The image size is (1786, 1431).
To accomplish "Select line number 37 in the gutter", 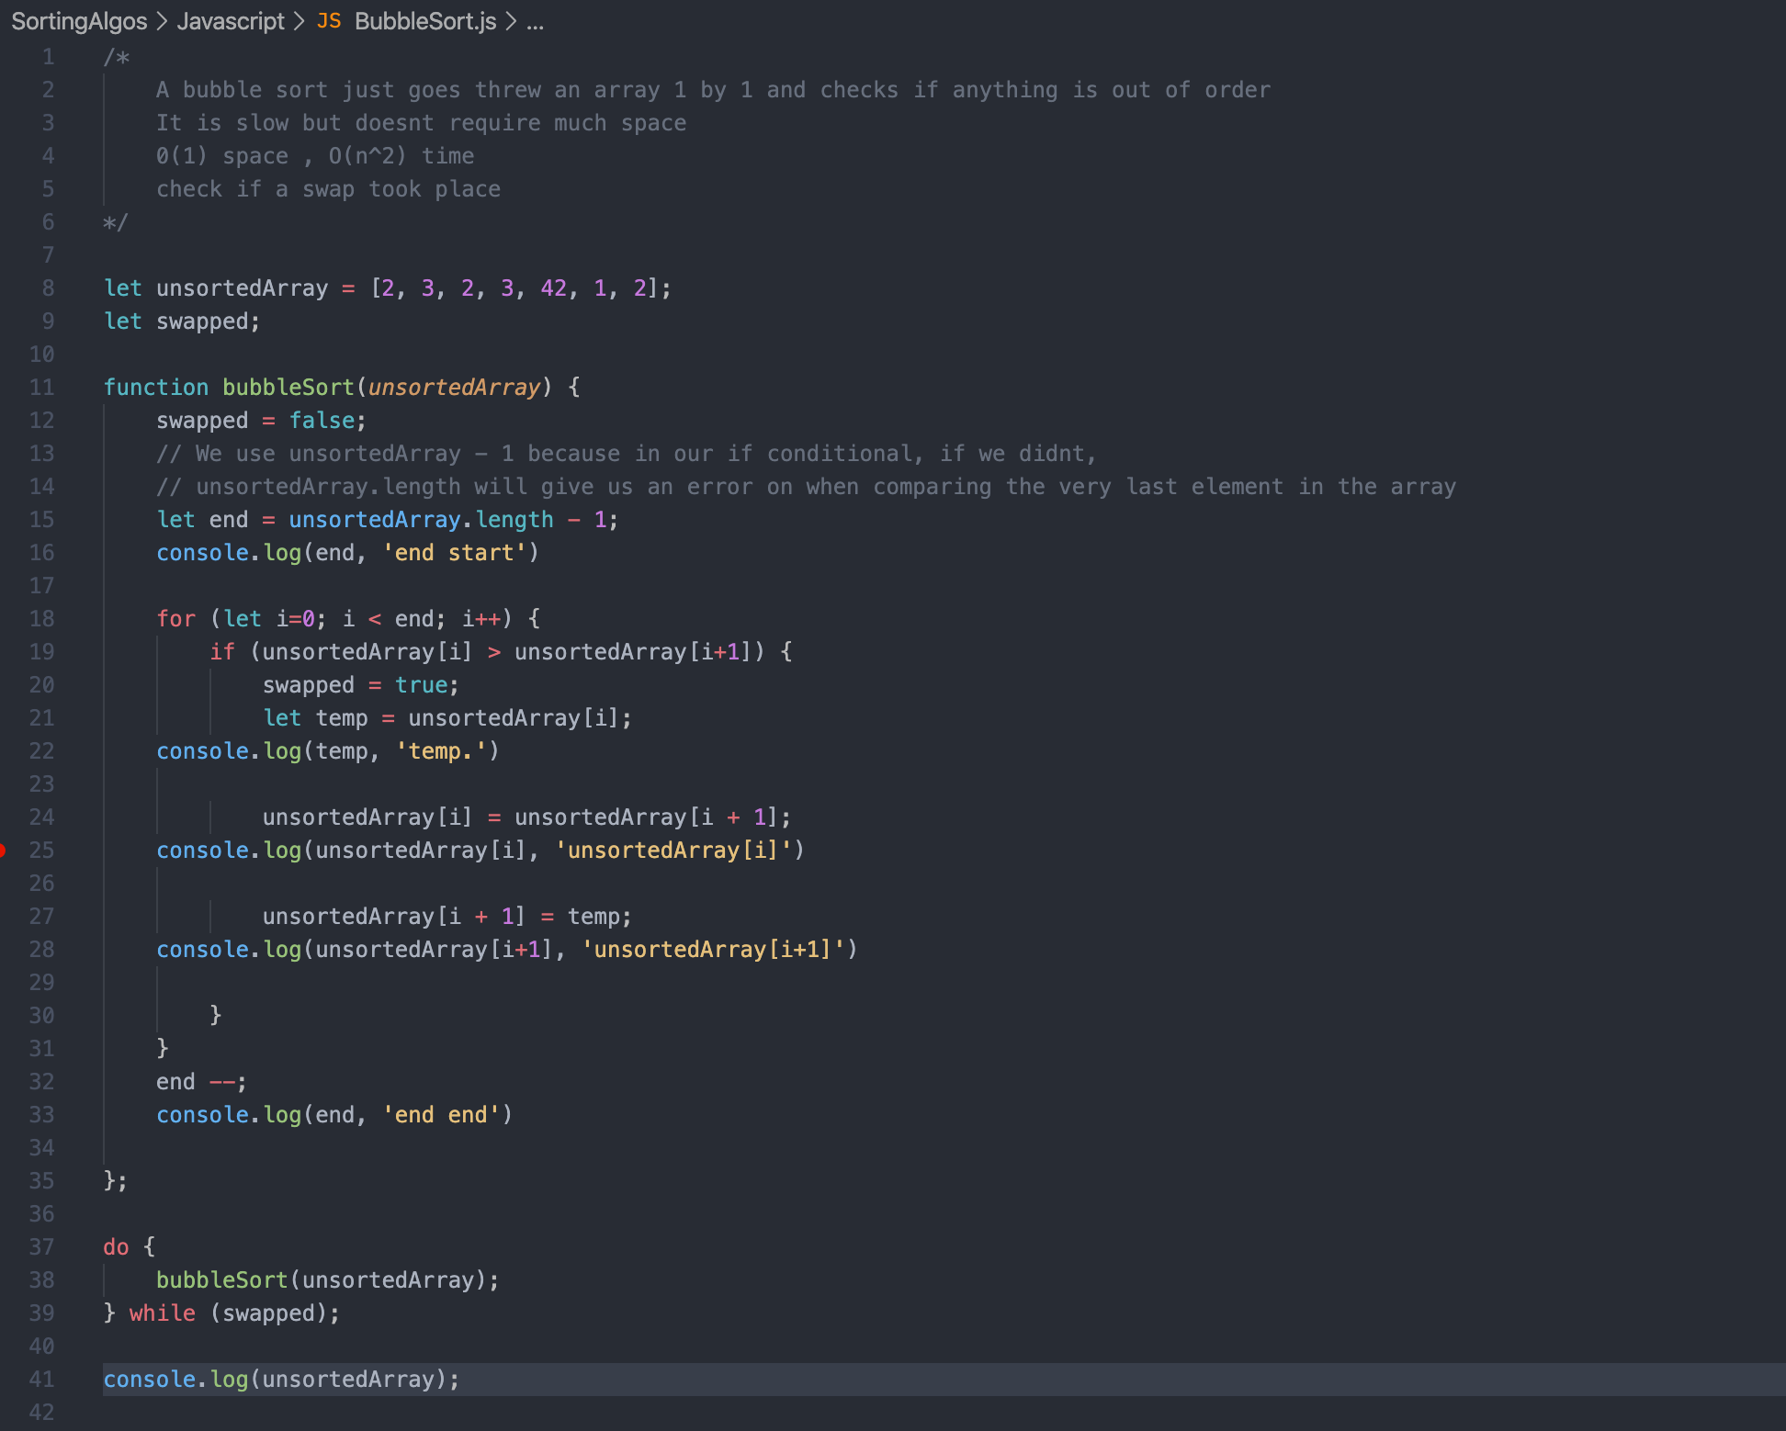I will (42, 1247).
